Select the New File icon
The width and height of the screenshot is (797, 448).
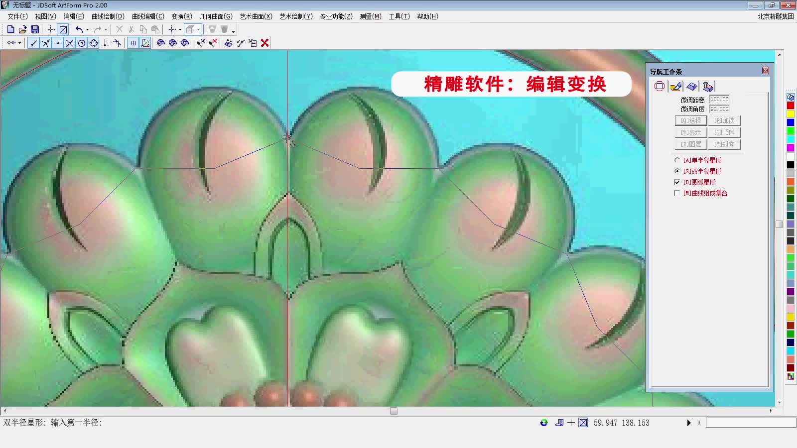(11, 29)
